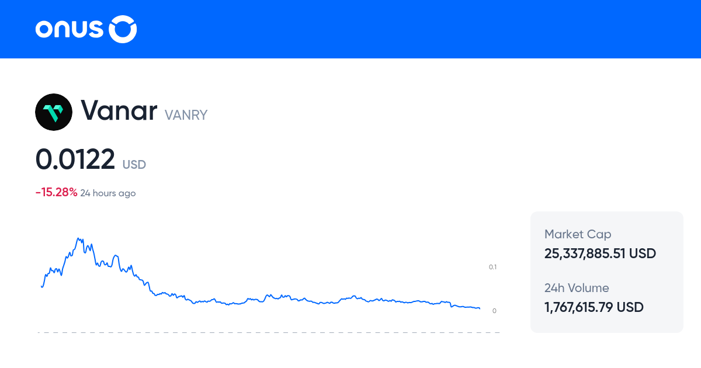Image resolution: width=701 pixels, height=368 pixels.
Task: Switch to the Market Cap section
Action: 577,234
